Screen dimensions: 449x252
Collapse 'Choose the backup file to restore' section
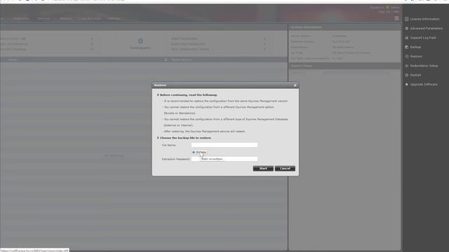point(157,138)
